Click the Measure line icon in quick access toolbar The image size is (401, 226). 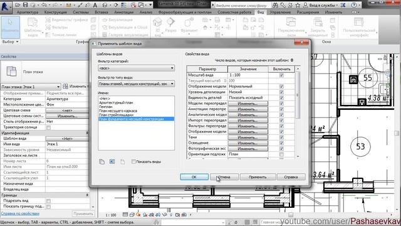(80, 5)
